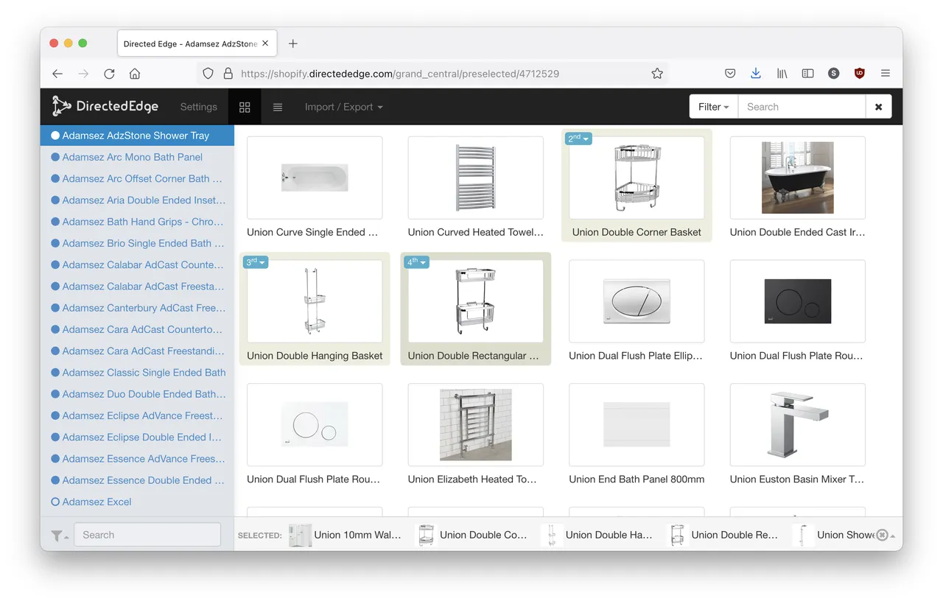Open the 2nd rank dropdown badge
Image resolution: width=943 pixels, height=604 pixels.
pos(578,138)
